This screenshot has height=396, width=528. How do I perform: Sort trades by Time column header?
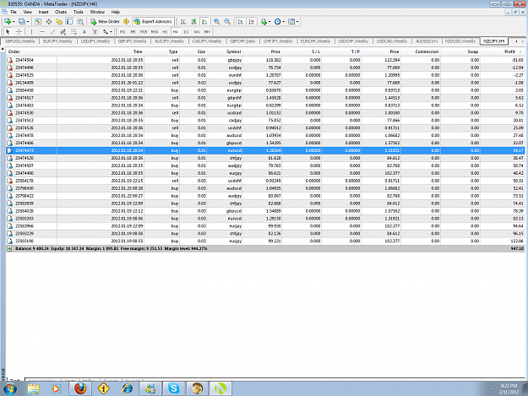(x=138, y=52)
